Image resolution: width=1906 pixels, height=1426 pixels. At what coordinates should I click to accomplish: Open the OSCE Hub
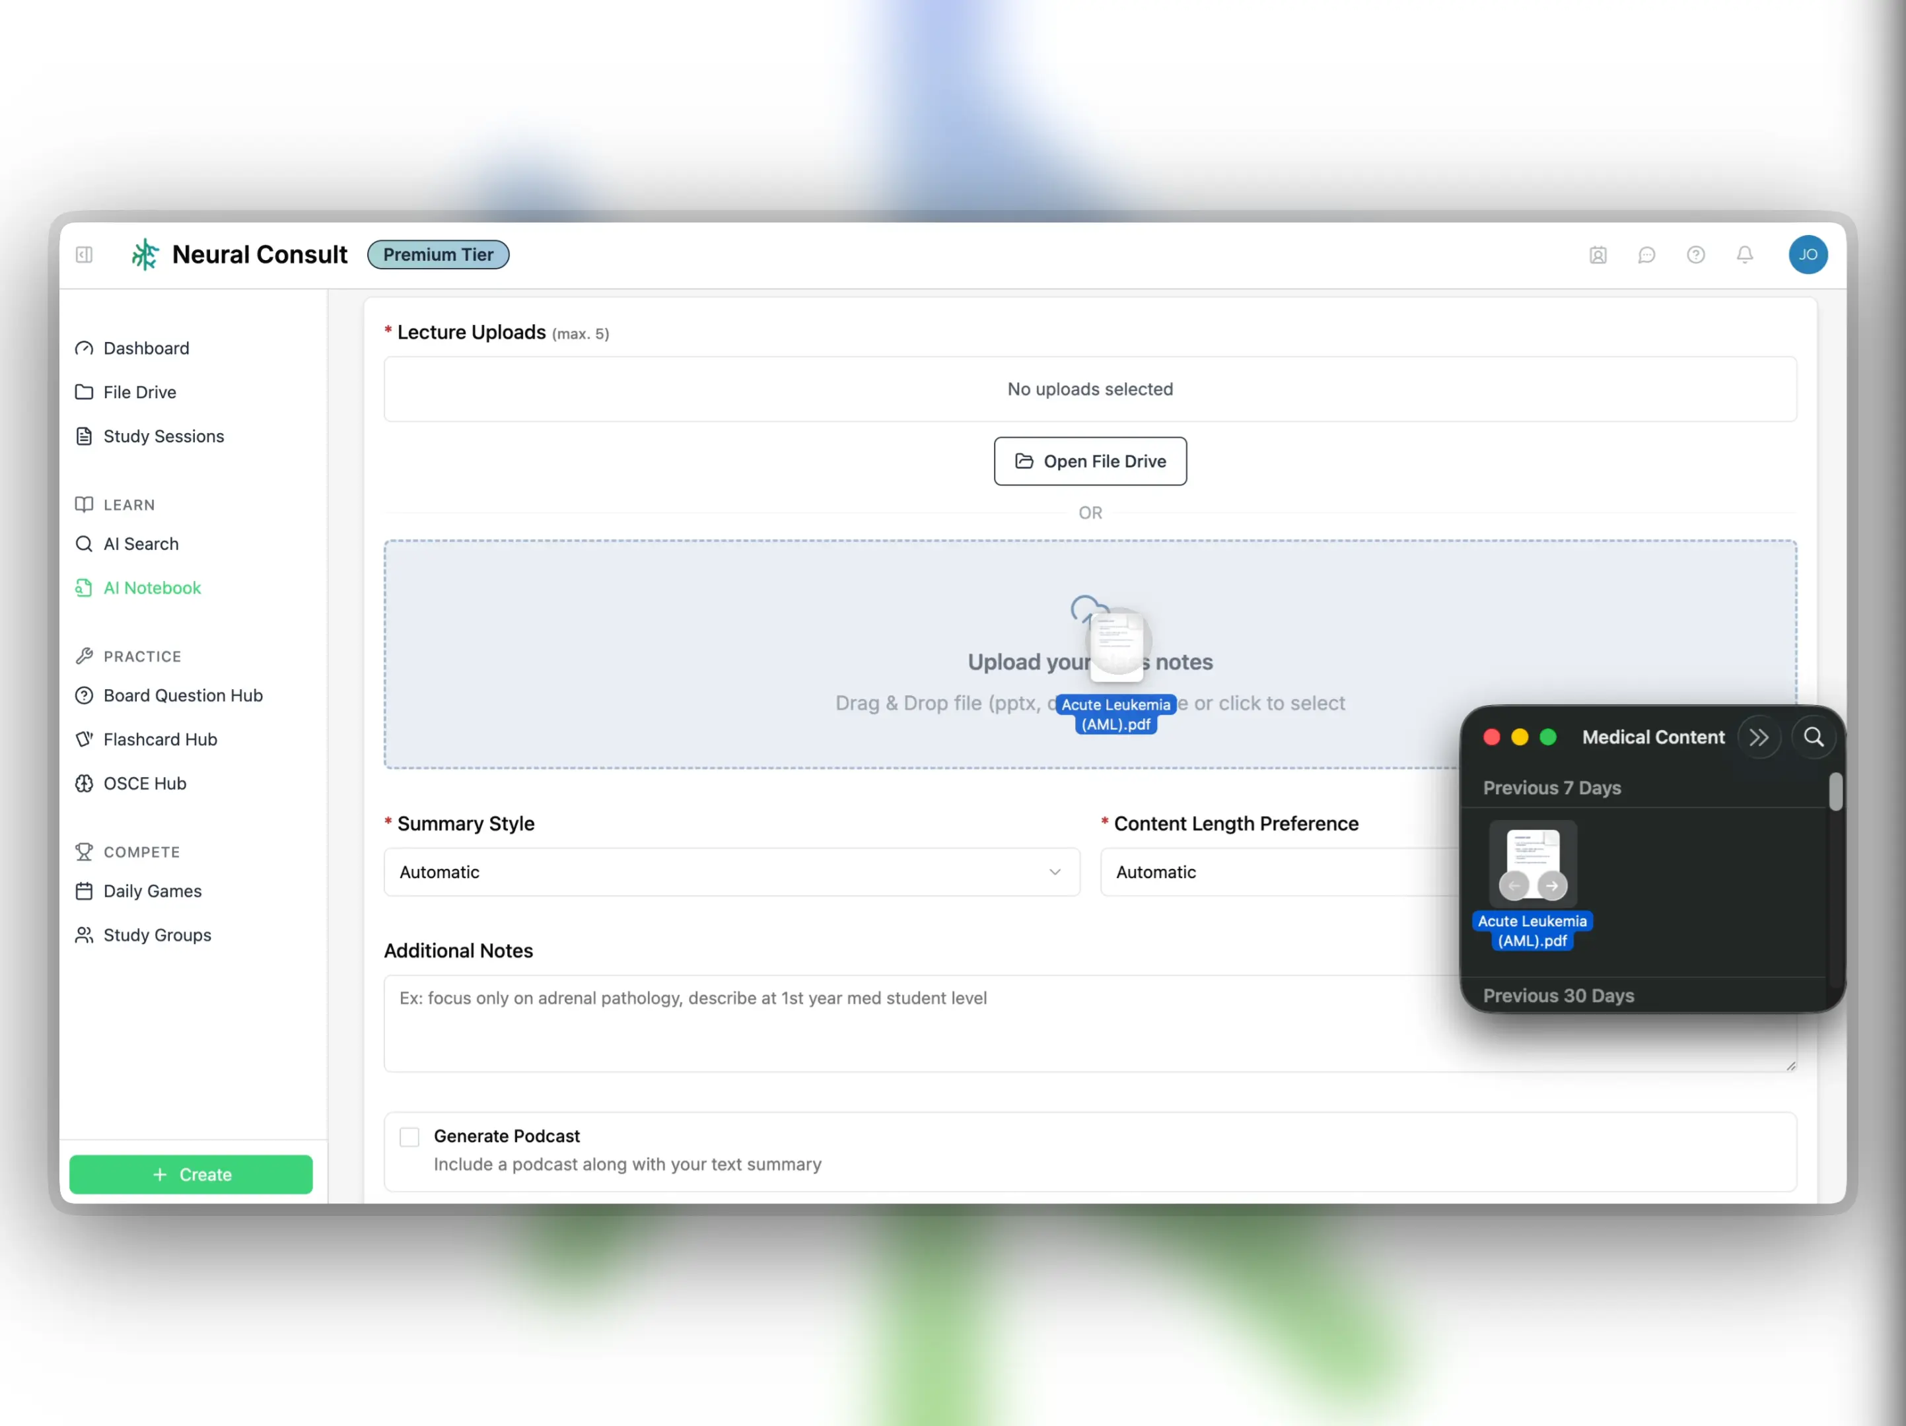point(144,783)
